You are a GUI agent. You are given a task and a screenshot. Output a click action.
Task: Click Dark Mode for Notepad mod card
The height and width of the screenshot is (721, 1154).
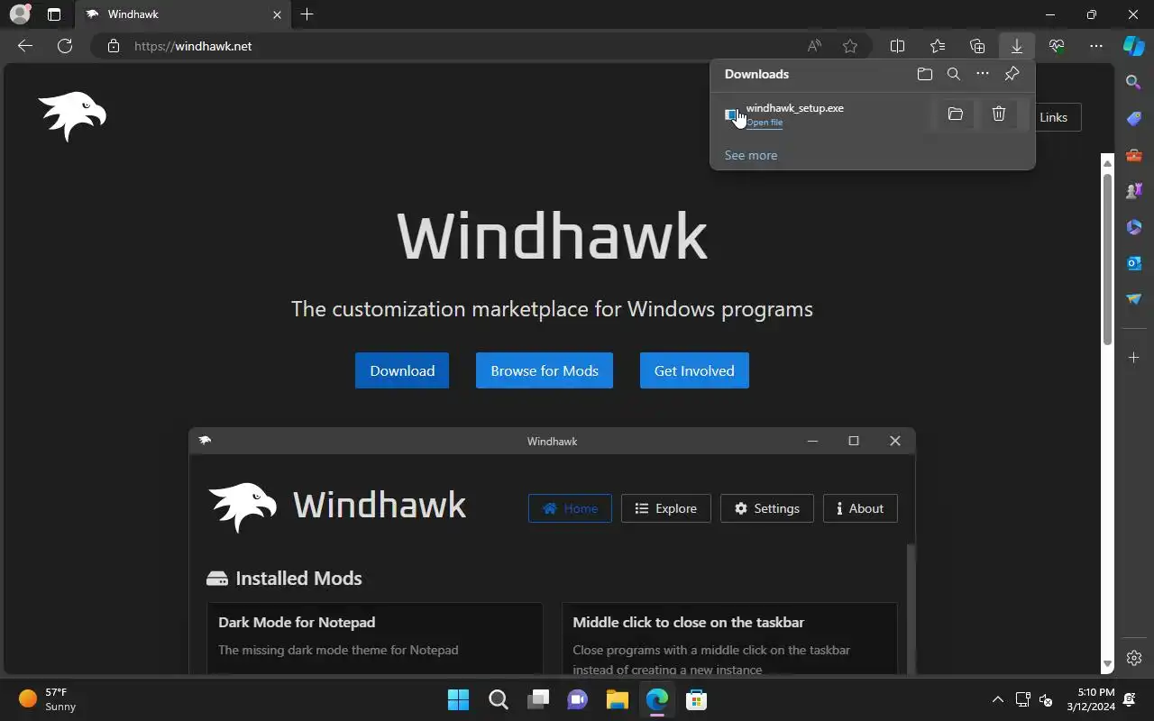(x=375, y=638)
